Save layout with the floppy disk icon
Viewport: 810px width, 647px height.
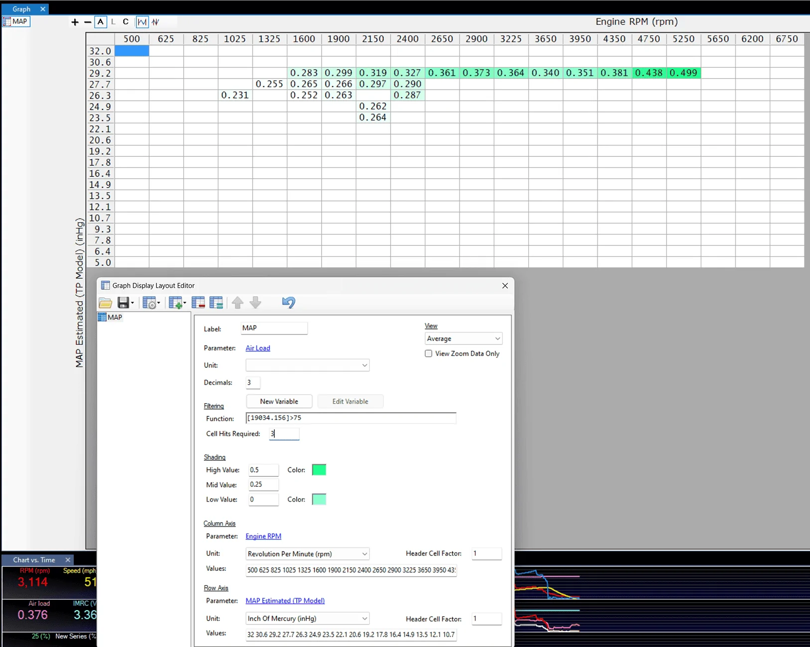coord(123,303)
